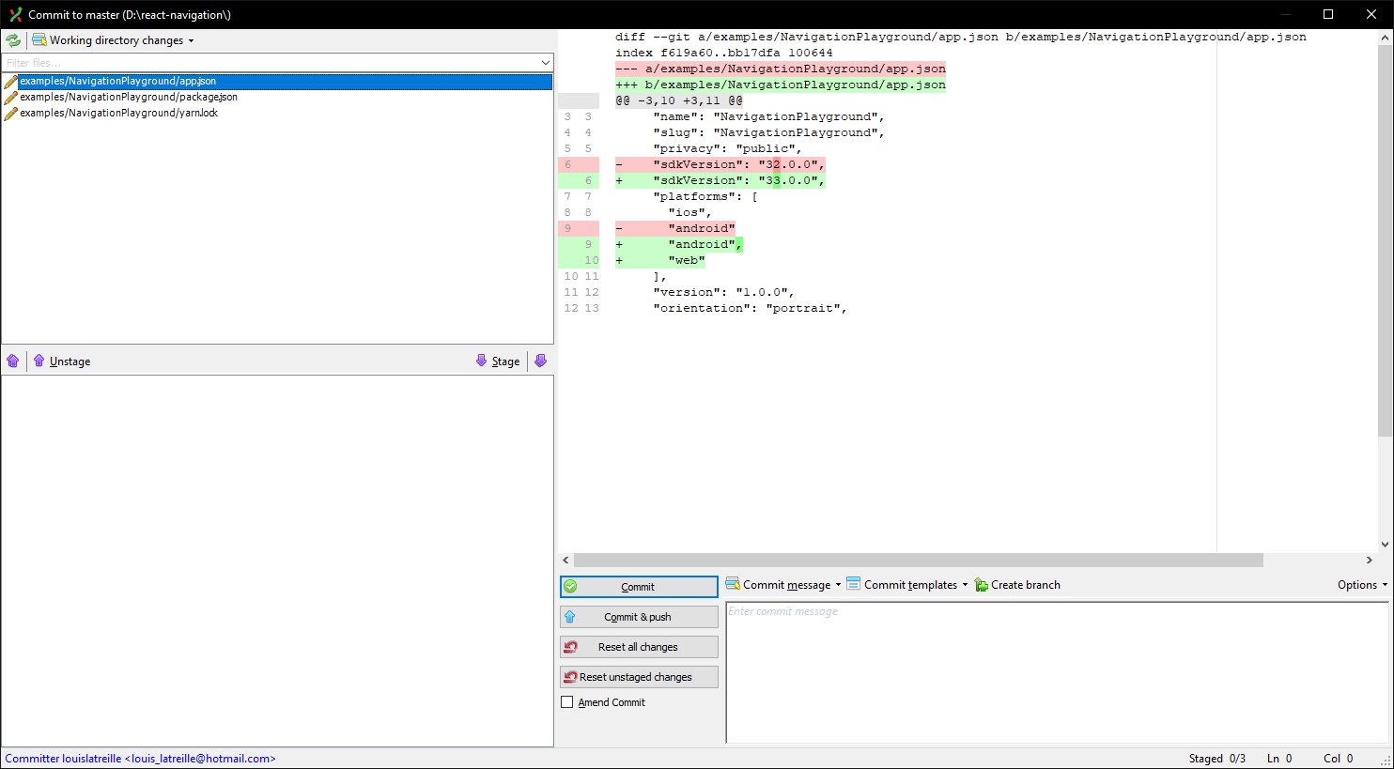
Task: Open the Working directory changes dropdown
Action: [x=191, y=39]
